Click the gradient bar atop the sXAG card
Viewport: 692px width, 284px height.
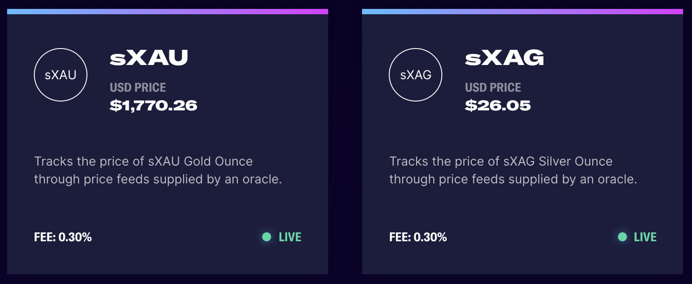523,12
